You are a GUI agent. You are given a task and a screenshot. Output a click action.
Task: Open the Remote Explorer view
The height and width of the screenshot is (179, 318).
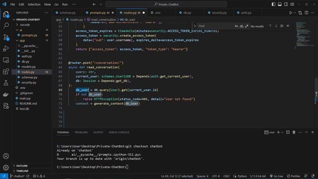[x=6, y=60]
